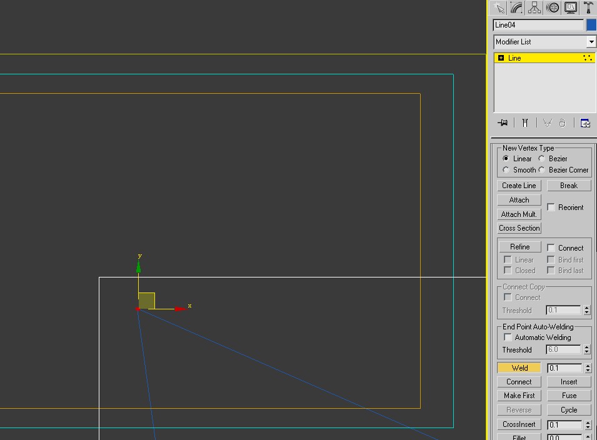
Task: Click the Make First button
Action: (519, 396)
